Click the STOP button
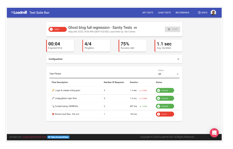Screen dimensions: 233x149 (172, 29)
